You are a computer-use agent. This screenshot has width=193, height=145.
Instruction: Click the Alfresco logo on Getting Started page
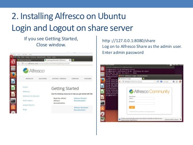click(34, 71)
